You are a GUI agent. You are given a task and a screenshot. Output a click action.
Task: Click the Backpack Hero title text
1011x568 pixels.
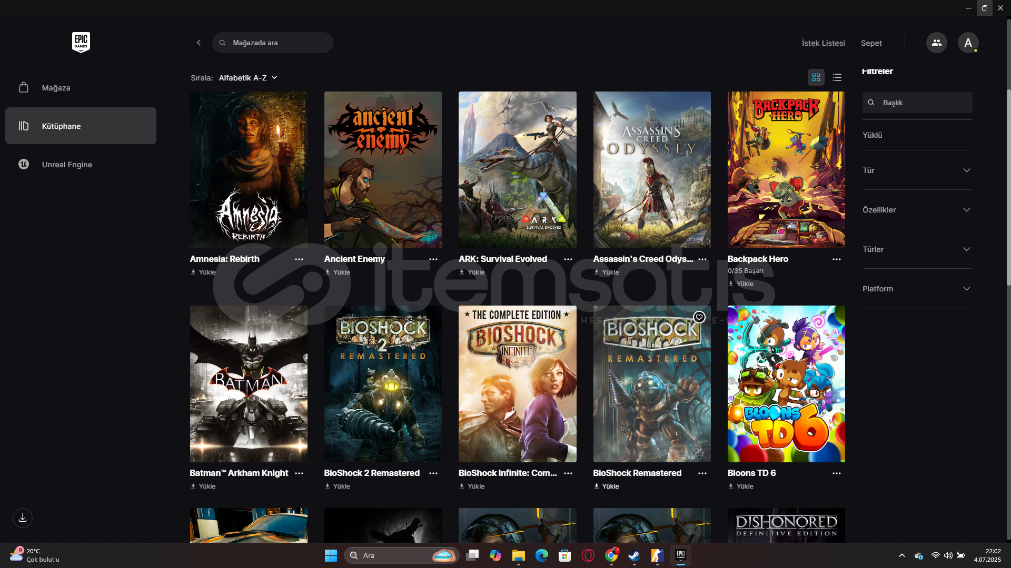pos(758,259)
